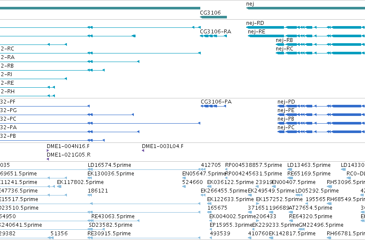This screenshot has width=365, height=240.
Task: Click the CG3106-PA coding glyph
Action: click(x=213, y=106)
